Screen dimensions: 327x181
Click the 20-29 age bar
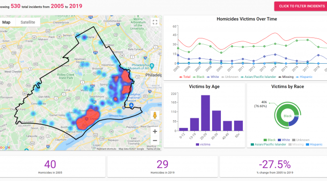pos(205,113)
